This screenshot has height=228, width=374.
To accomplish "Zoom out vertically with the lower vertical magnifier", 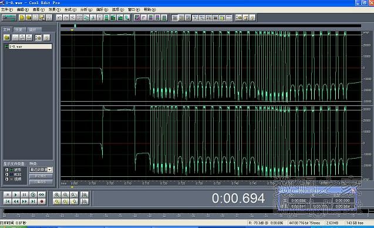I will 84,202.
